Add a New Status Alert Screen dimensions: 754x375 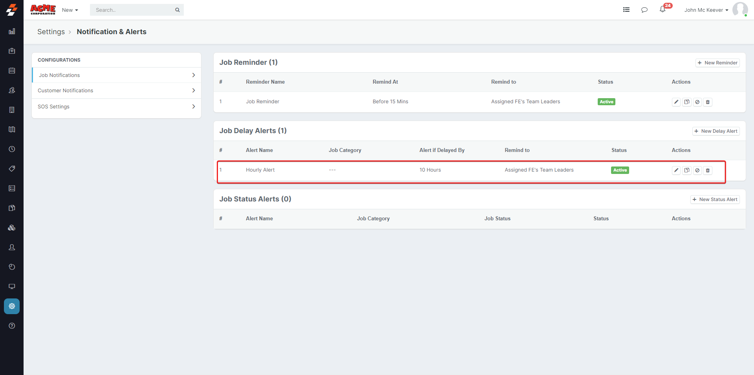[715, 199]
